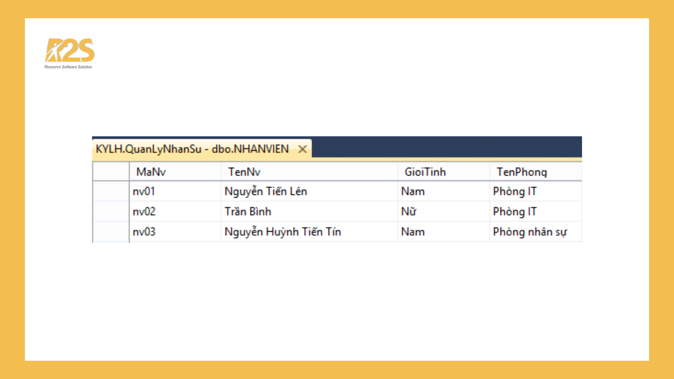Click the TenNv column header
This screenshot has width=674, height=379.
(246, 172)
